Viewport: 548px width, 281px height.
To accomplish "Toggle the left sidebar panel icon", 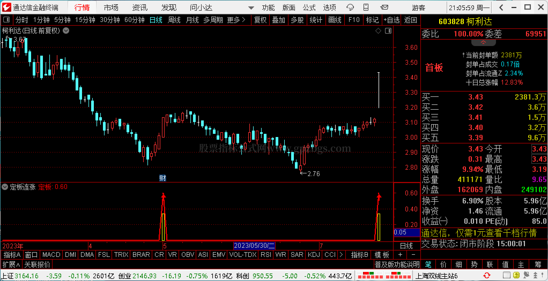I will click(6, 20).
